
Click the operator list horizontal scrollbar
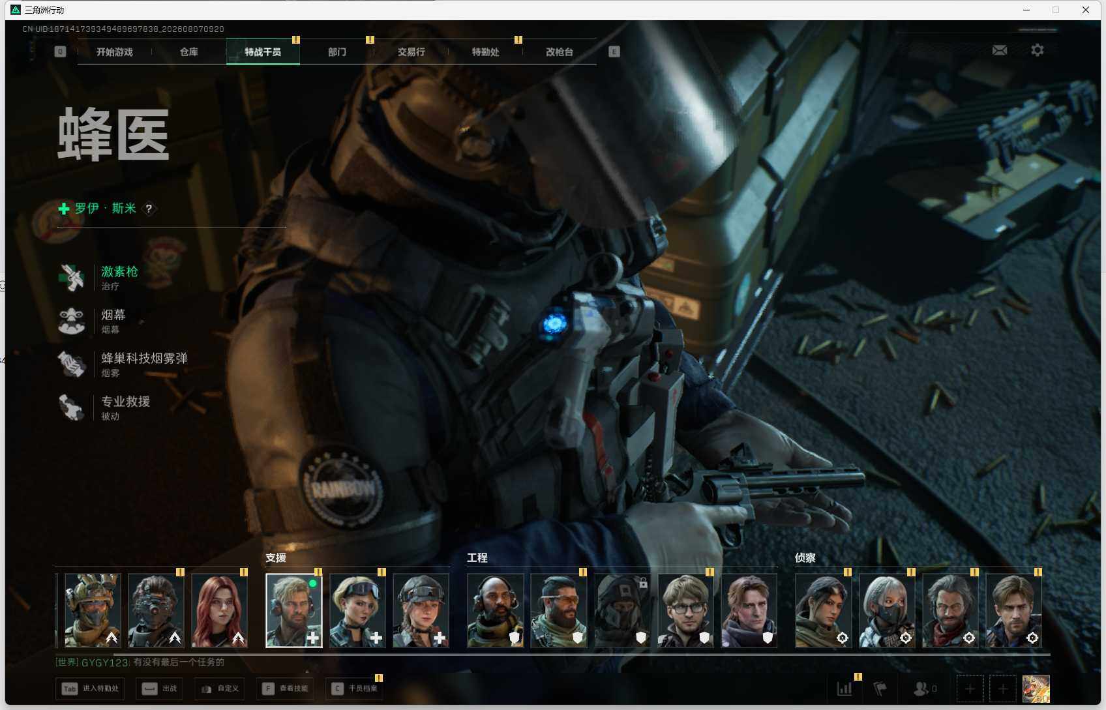point(582,654)
